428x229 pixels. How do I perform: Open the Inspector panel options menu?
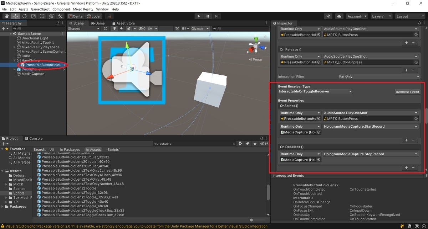(x=424, y=23)
